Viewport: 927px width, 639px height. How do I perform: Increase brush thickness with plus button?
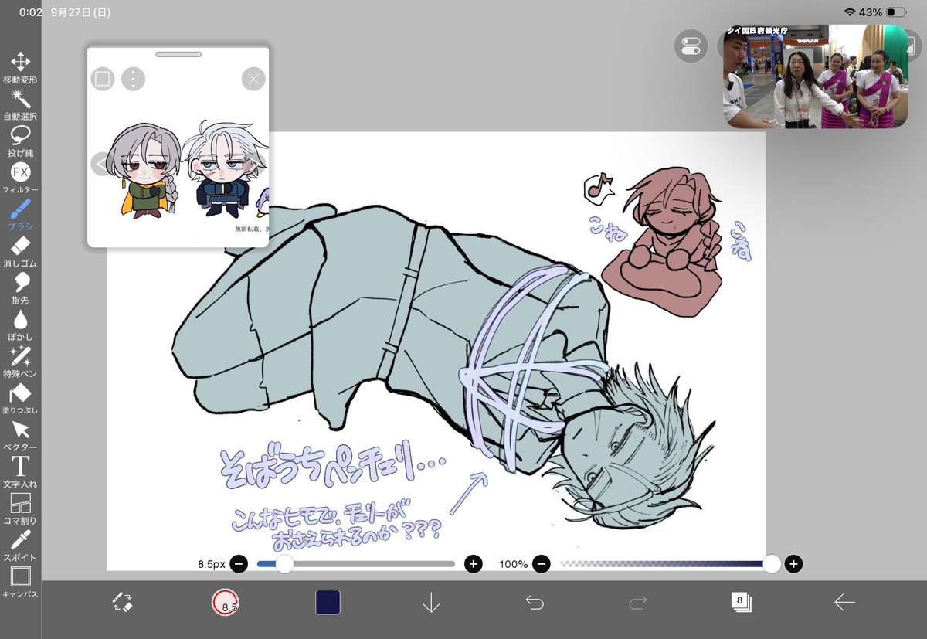coord(474,564)
